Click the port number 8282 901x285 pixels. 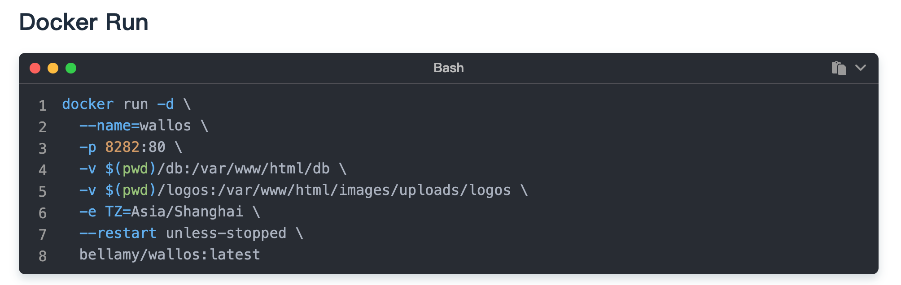click(x=122, y=147)
